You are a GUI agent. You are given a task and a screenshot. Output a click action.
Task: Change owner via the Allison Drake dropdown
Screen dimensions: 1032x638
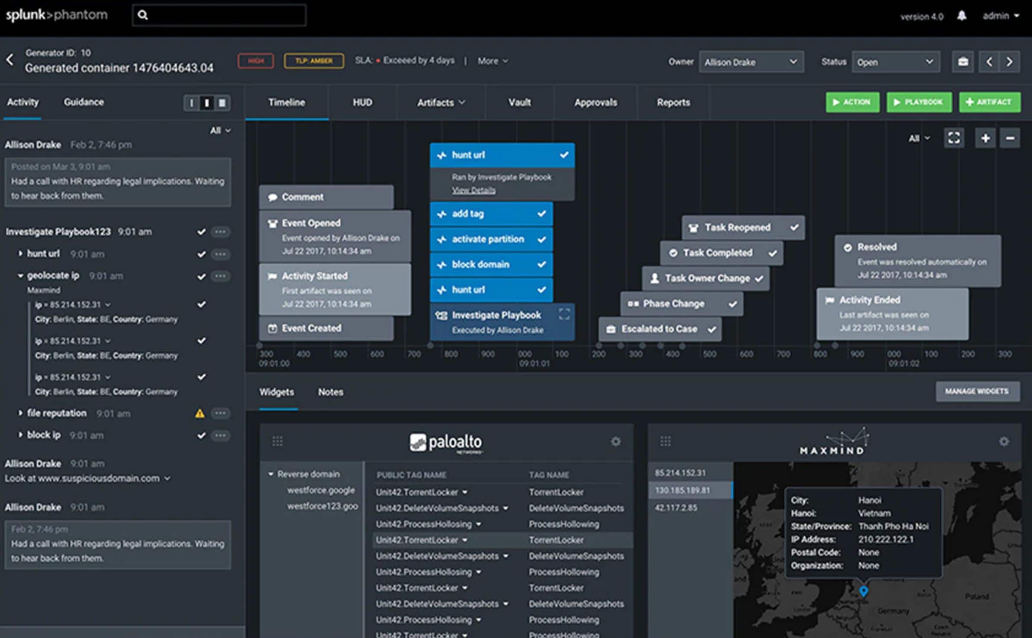point(751,62)
